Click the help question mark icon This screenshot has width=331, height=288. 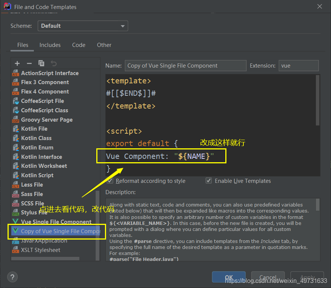click(12, 277)
